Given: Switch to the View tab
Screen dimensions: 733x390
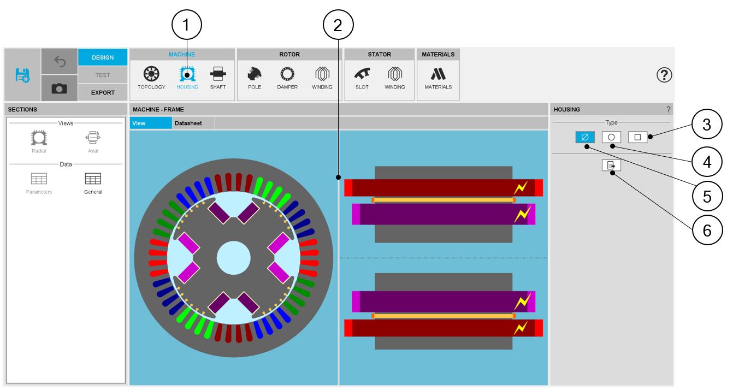Looking at the screenshot, I should point(150,123).
